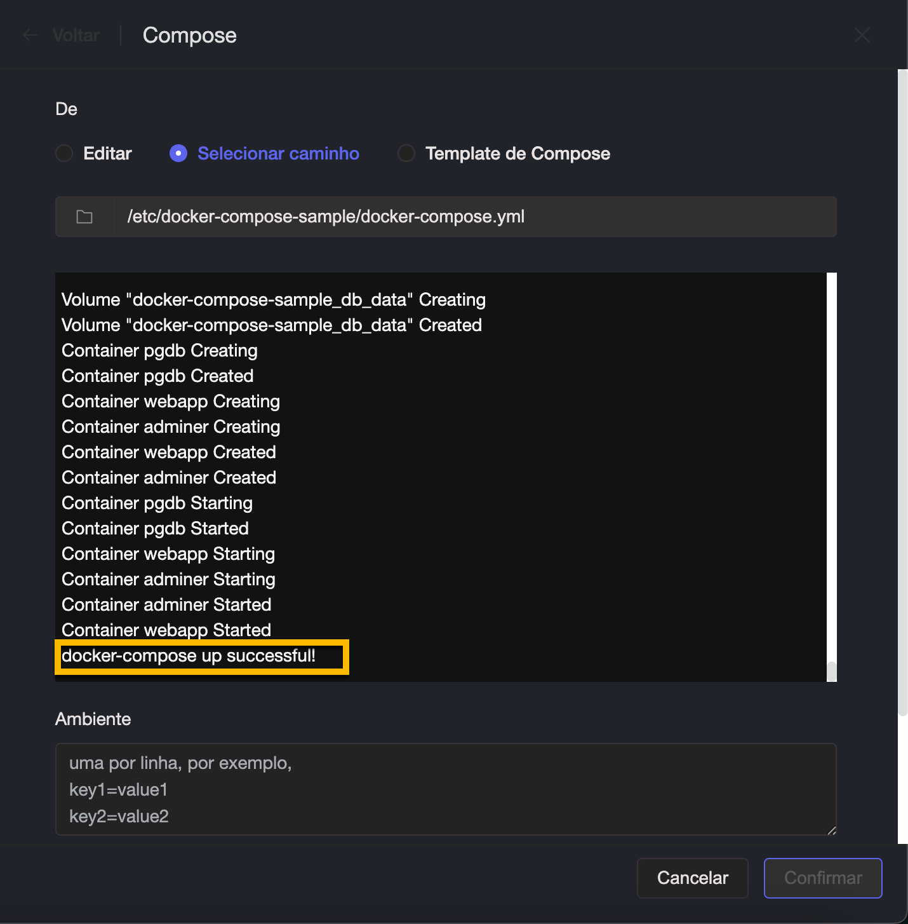908x924 pixels.
Task: Choose the Selecionar caminho option
Action: point(178,153)
